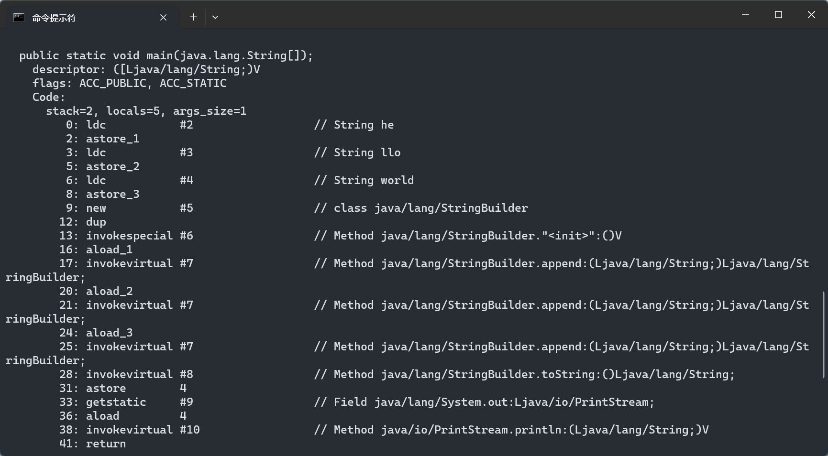This screenshot has height=456, width=828.
Task: Click the "// String he" comment
Action: coord(354,125)
